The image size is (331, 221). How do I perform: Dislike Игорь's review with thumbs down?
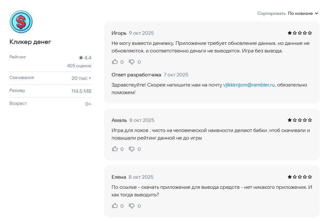click(132, 62)
